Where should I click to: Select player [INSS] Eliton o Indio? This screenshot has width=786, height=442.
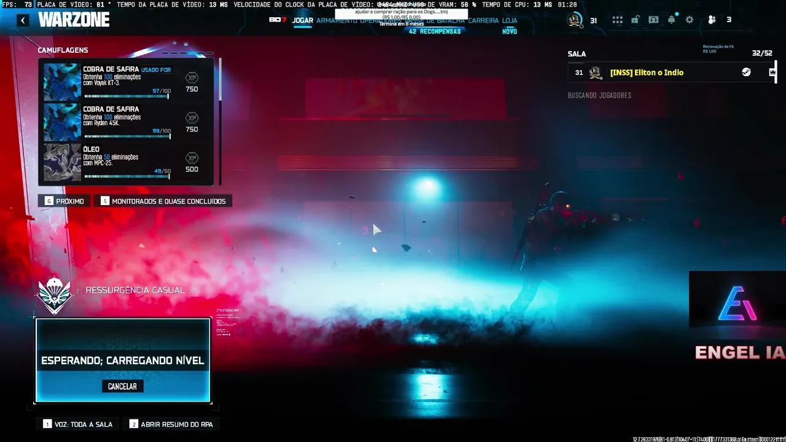pos(672,72)
